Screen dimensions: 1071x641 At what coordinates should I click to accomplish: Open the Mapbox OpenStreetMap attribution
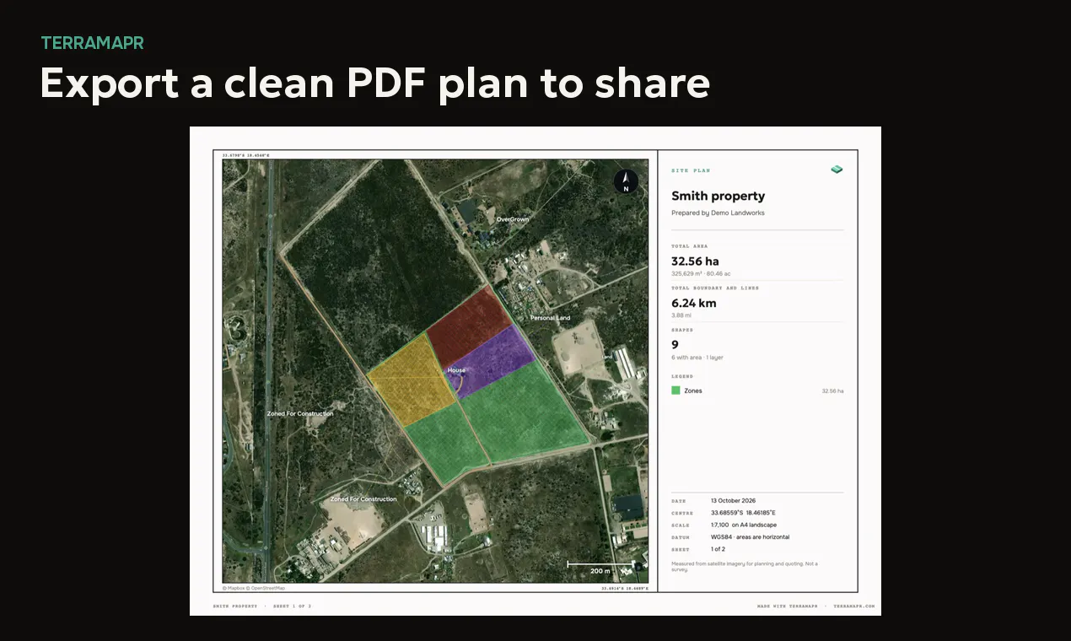(x=254, y=588)
